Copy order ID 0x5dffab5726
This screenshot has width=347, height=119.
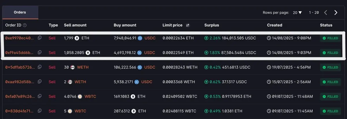(40, 67)
